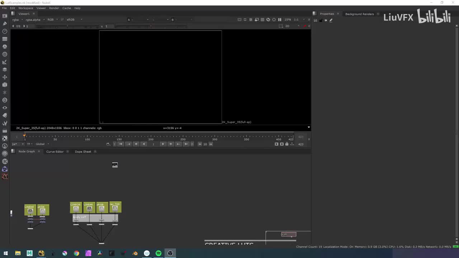Viewport: 459px width, 258px height.
Task: Open the Time nodes toolbar menu
Action: 5,31
